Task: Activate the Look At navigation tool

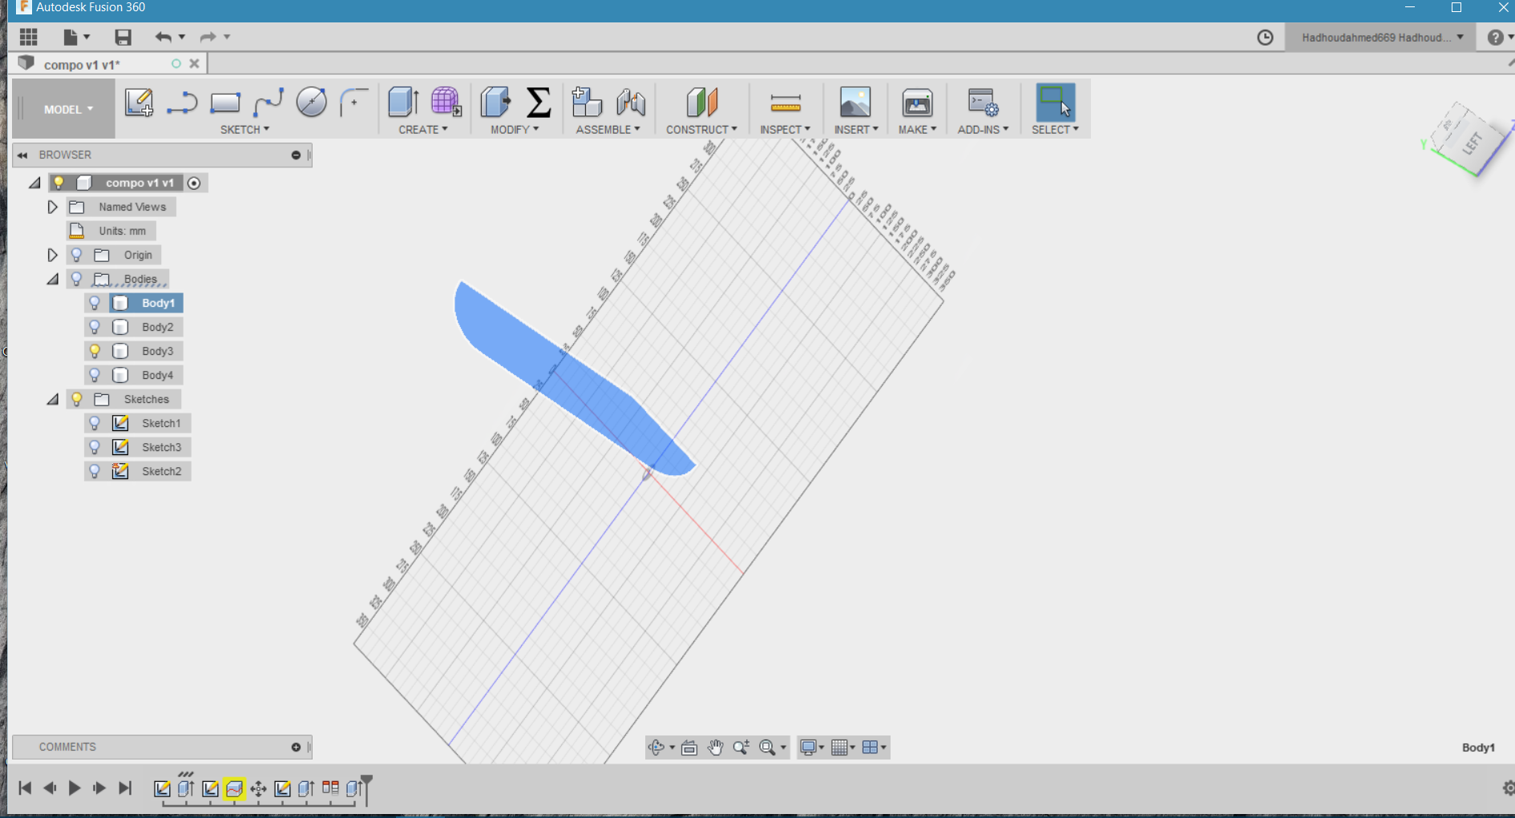Action: click(689, 747)
